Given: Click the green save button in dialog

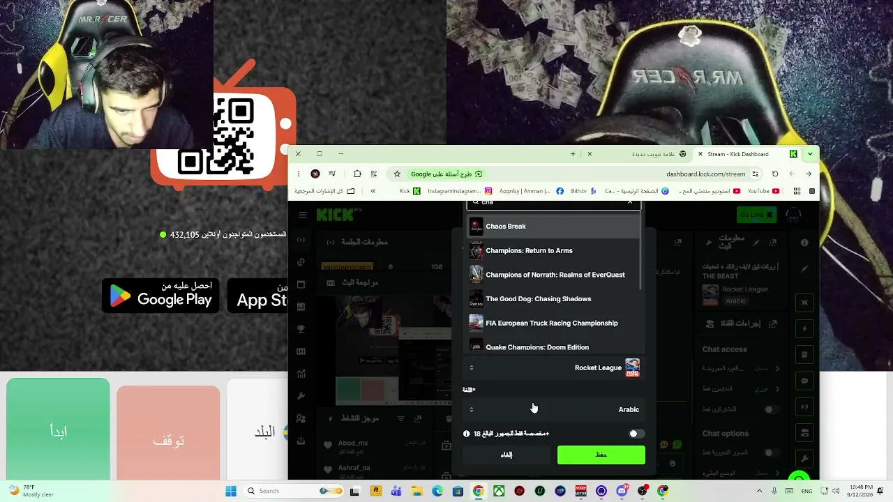Looking at the screenshot, I should tap(601, 455).
